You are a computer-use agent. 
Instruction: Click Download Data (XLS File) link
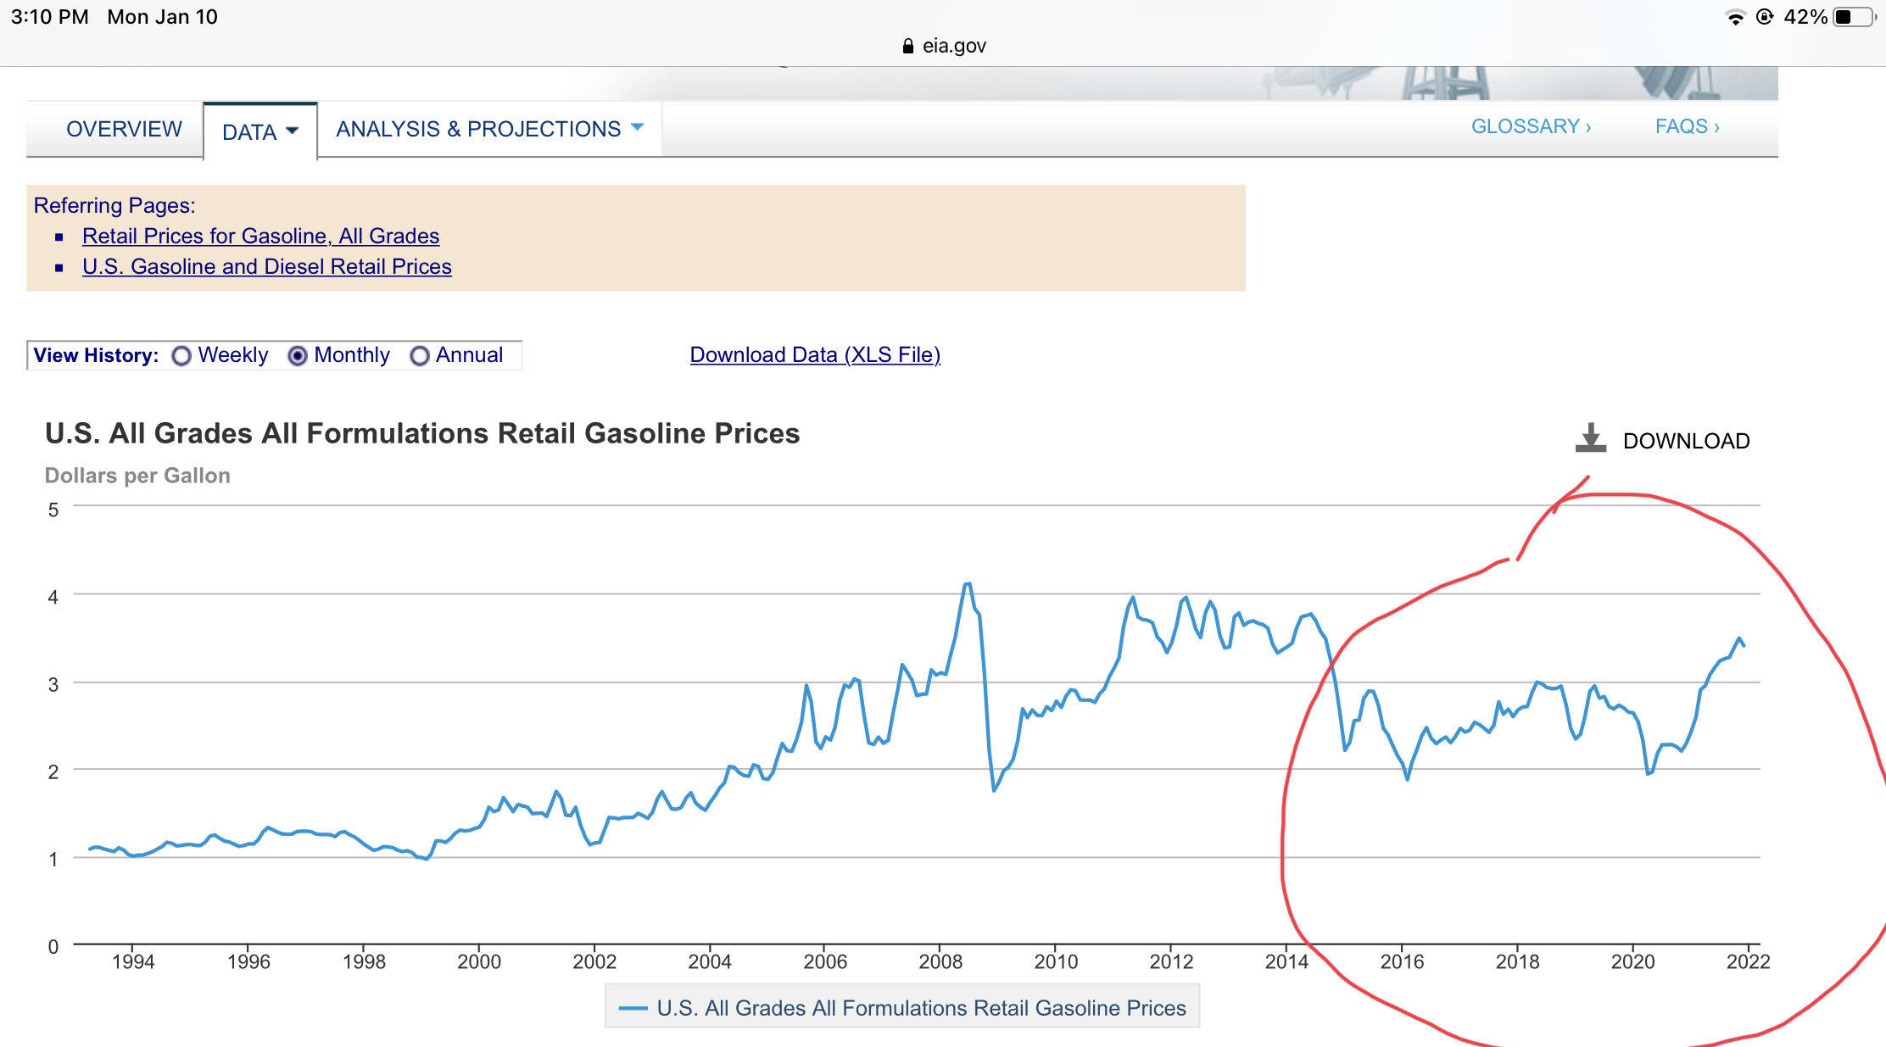[x=814, y=354]
